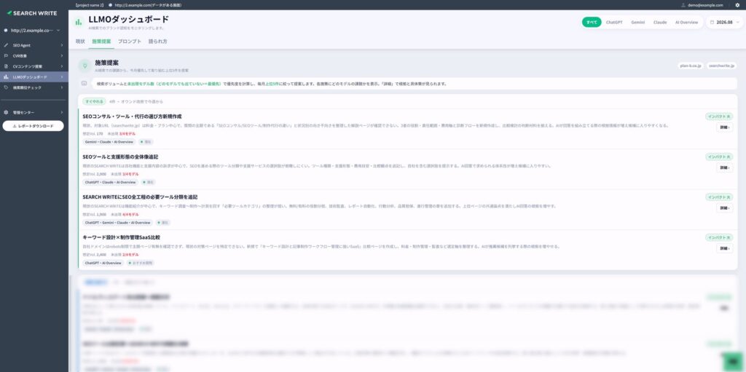
Task: Click the lightbulb icon beside 施策提案 heading
Action: [x=85, y=66]
